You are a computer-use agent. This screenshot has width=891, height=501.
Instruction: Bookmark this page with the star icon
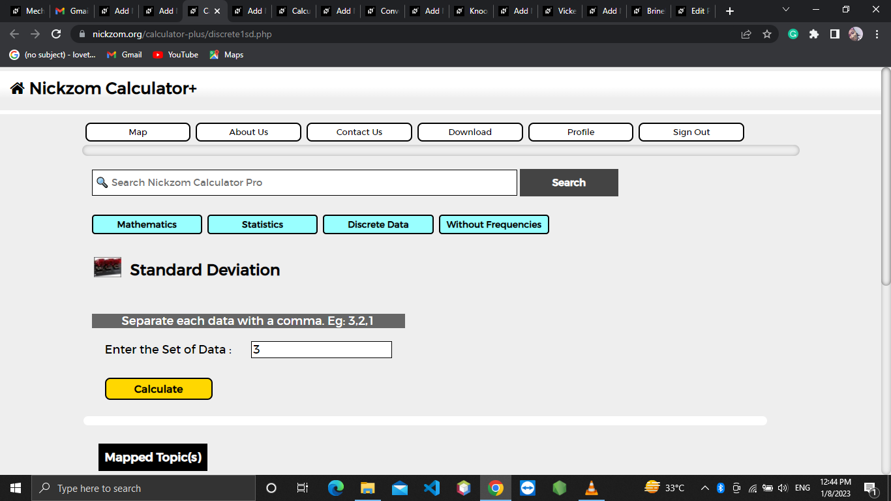767,34
